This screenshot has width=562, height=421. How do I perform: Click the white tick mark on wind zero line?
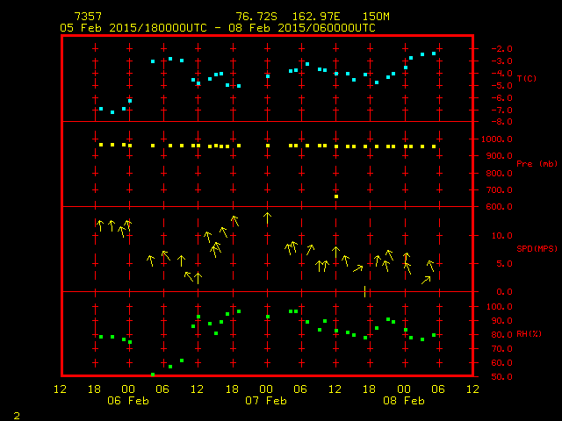coord(364,291)
